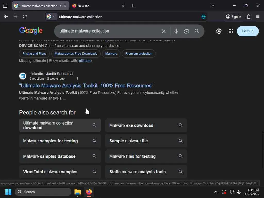The image size is (264, 198).
Task: Submit search with magnifier icon
Action: [x=197, y=31]
